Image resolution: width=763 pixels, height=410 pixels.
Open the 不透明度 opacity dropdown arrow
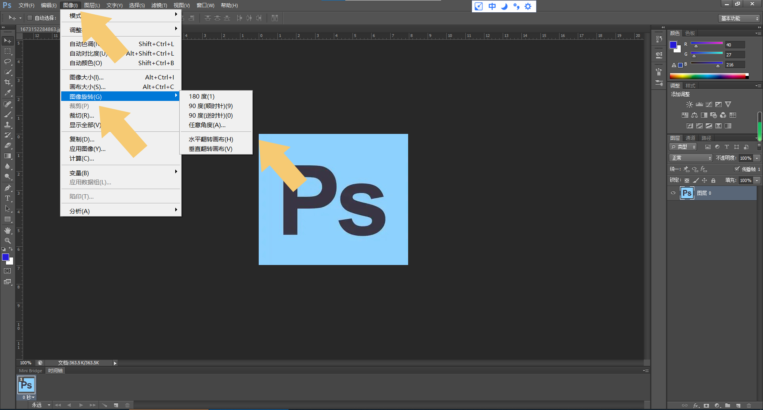tap(757, 158)
